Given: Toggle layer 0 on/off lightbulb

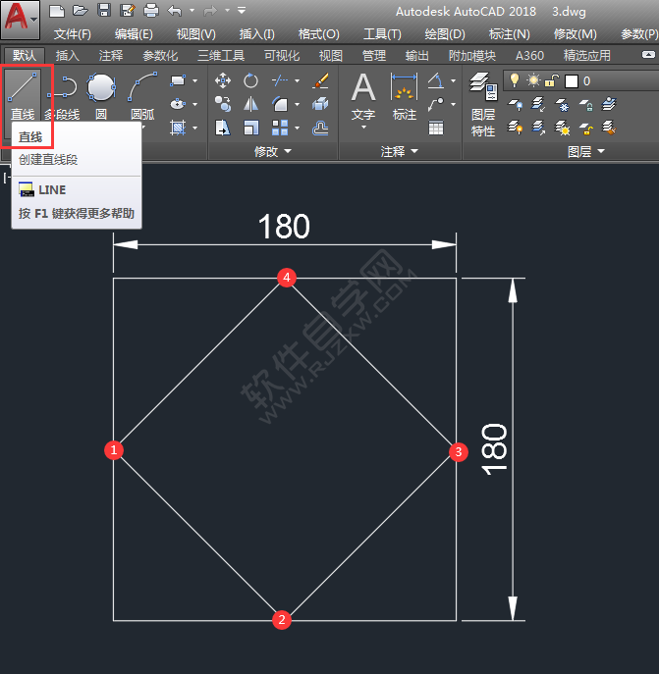Looking at the screenshot, I should coord(514,80).
